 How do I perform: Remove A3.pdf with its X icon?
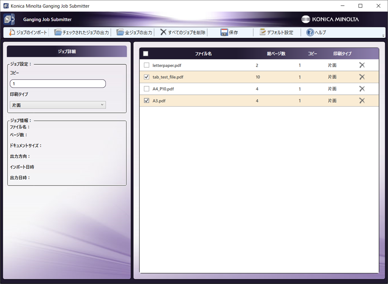pos(362,100)
